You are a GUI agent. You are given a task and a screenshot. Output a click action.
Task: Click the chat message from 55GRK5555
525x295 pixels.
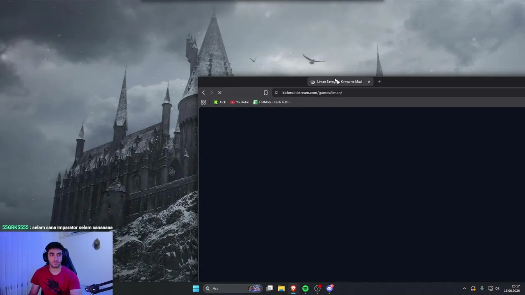coord(57,227)
